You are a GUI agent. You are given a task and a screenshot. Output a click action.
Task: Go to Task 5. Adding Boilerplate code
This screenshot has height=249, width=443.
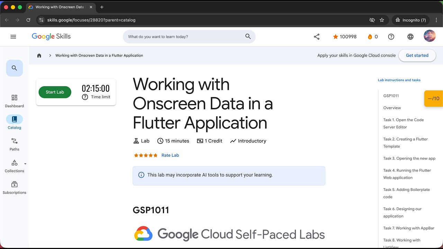[x=407, y=193]
